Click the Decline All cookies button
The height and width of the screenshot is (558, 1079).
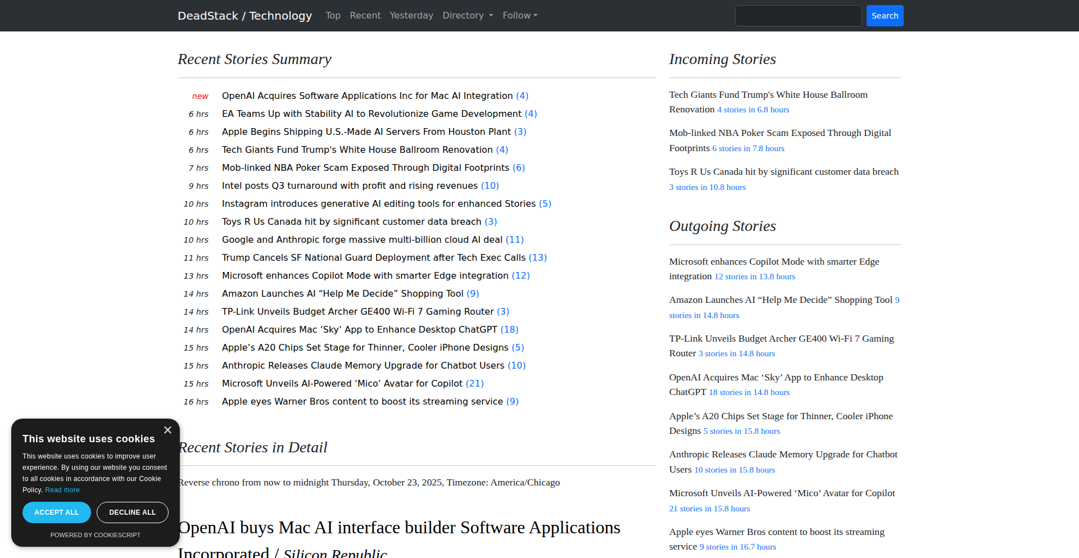pyautogui.click(x=133, y=512)
